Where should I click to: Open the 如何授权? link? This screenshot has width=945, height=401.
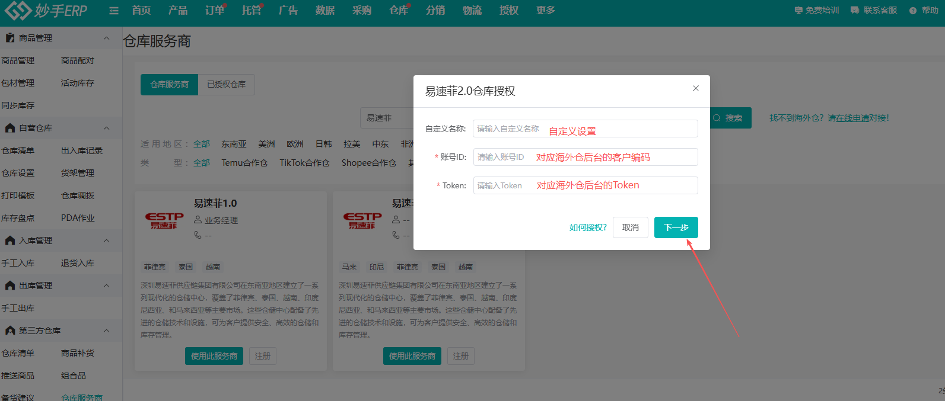coord(588,227)
